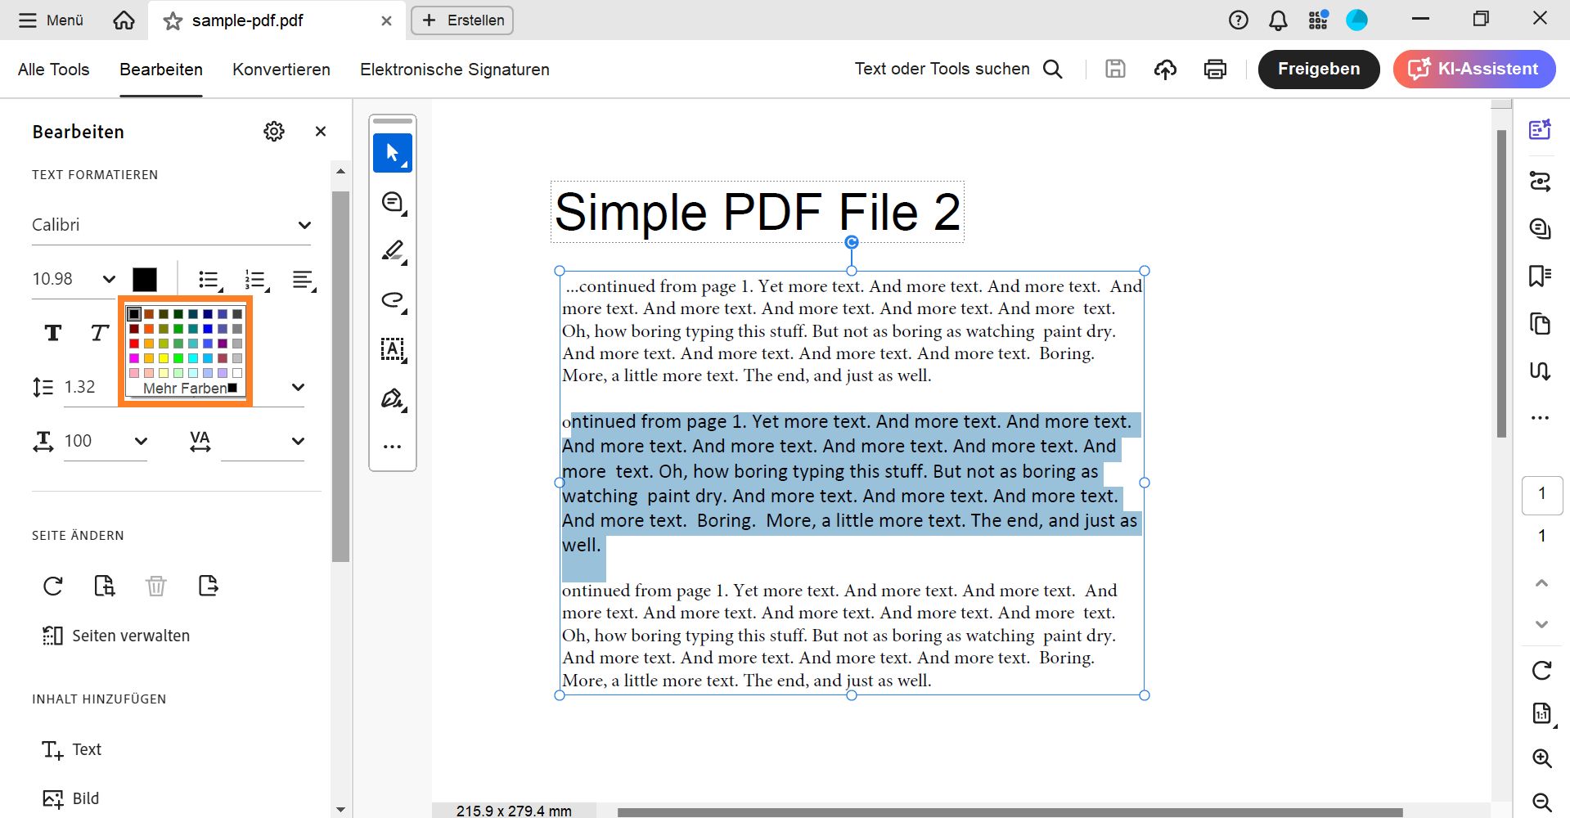Click the Freigeben button
1570x818 pixels.
pos(1318,69)
